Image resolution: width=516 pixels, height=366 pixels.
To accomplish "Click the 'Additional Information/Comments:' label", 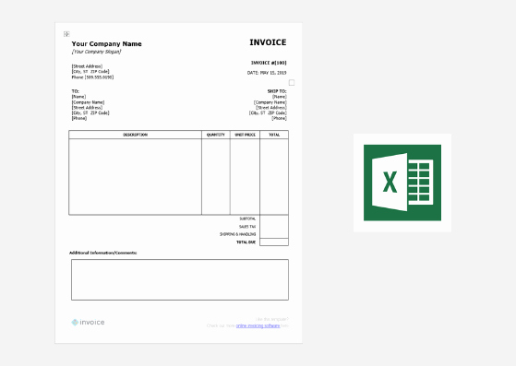I will [x=103, y=253].
